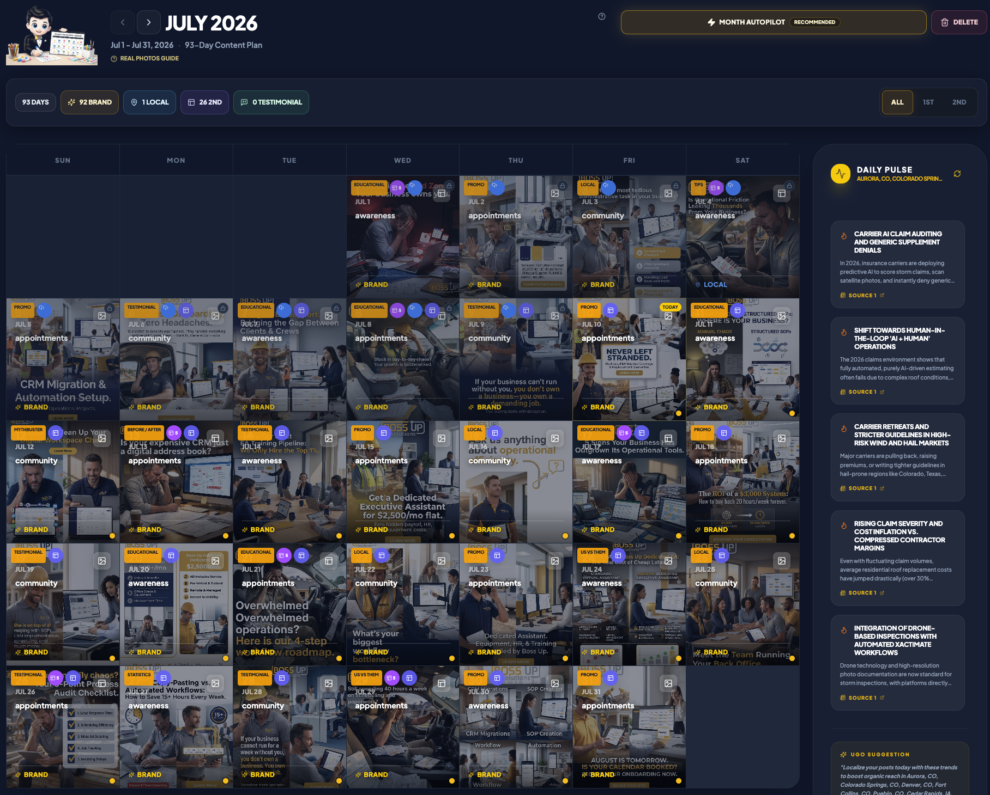Screen dimensions: 990x795
Task: Go to the next month with the right chevron
Action: [148, 22]
